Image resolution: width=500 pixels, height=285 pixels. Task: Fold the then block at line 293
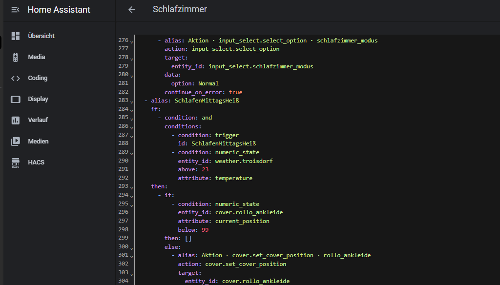tap(131, 188)
